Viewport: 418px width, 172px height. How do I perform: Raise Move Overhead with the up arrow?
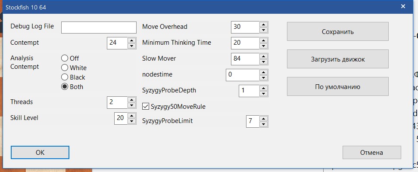(x=263, y=24)
